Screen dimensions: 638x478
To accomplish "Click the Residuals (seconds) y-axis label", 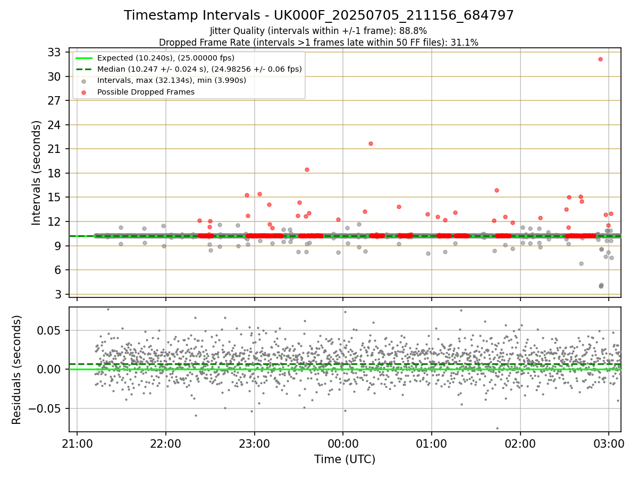I will (x=17, y=370).
